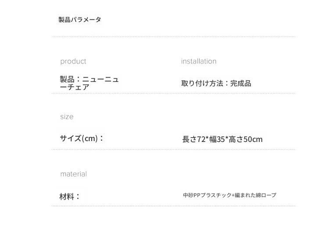Click the 綿ロープ material text

point(266,195)
